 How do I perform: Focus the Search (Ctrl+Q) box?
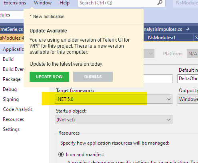[x=117, y=3]
